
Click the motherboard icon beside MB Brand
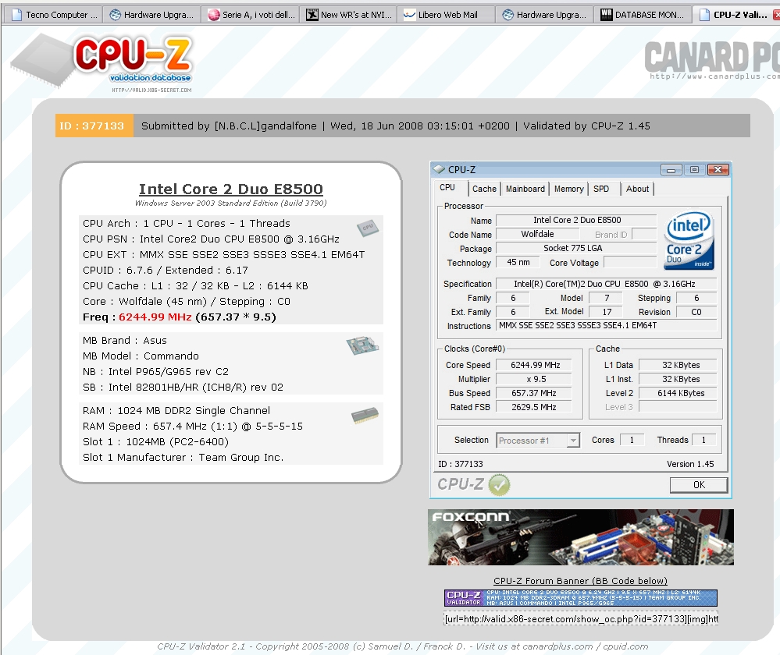pos(362,345)
